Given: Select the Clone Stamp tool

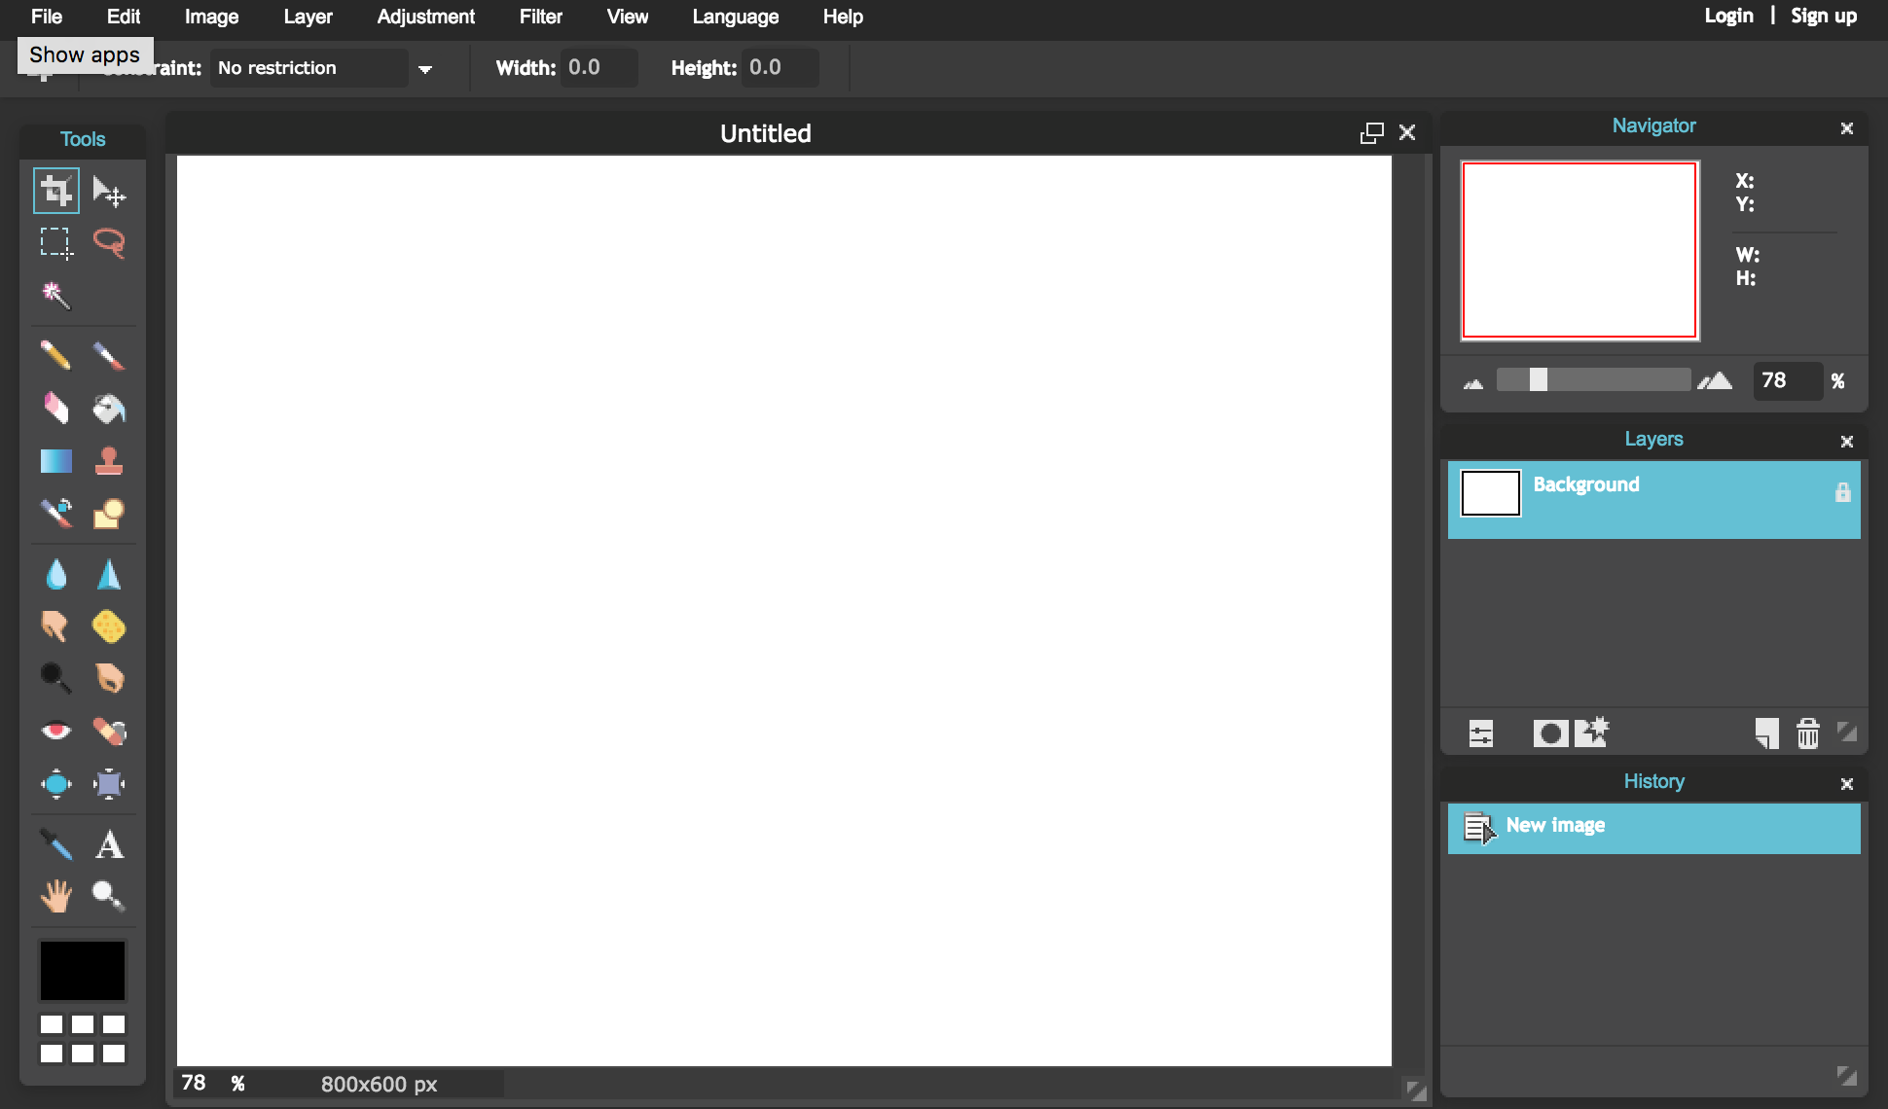Looking at the screenshot, I should click(108, 461).
